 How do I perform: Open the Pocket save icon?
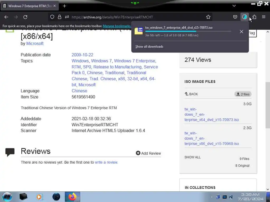coord(235,17)
